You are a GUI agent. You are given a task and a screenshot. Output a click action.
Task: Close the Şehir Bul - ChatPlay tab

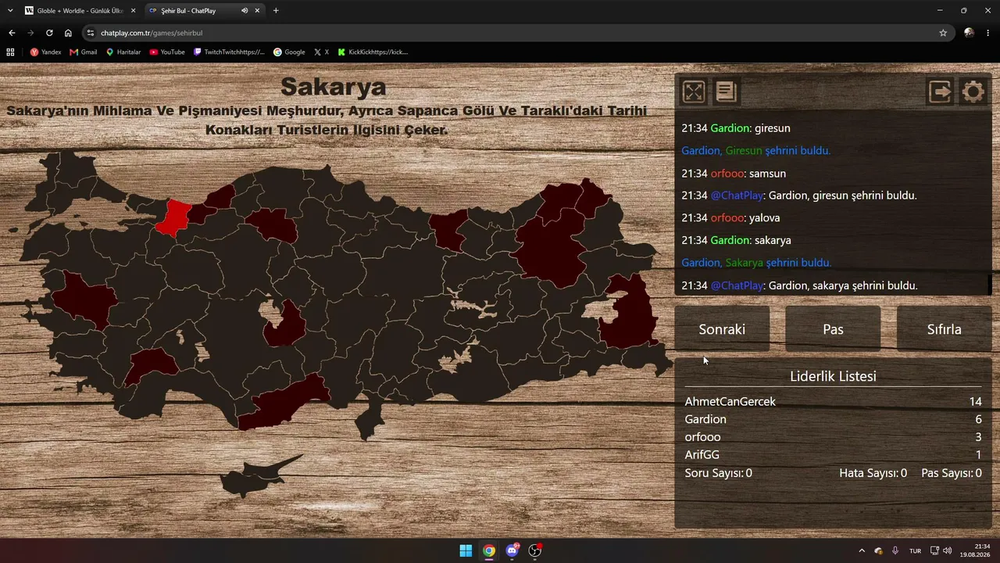click(258, 11)
